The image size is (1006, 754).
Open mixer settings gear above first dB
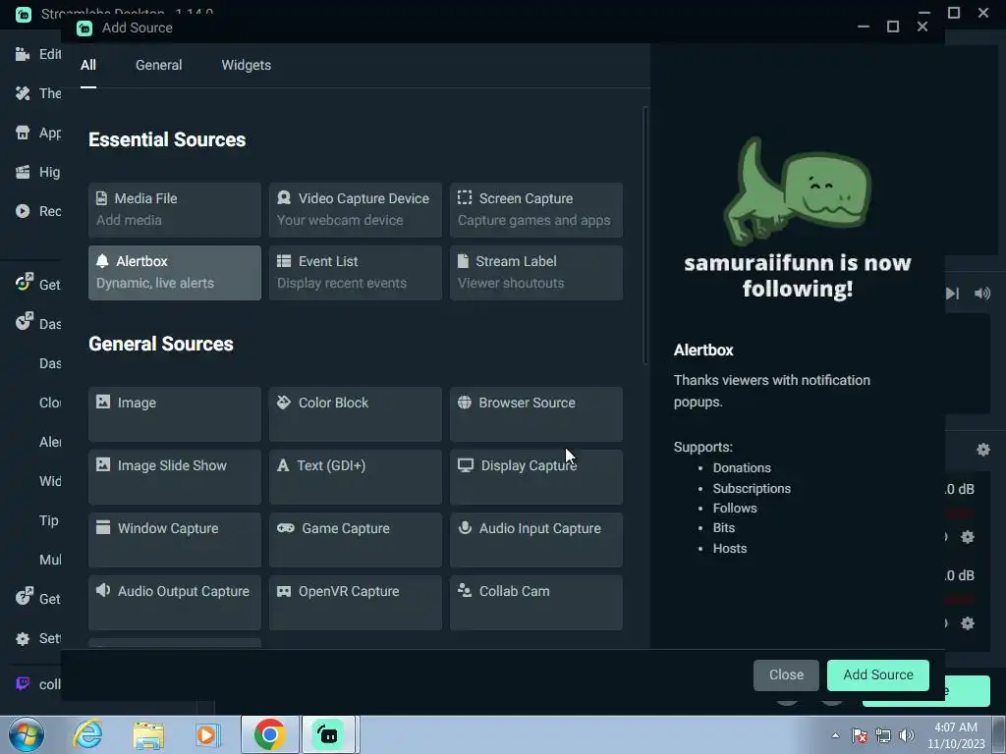pyautogui.click(x=982, y=450)
